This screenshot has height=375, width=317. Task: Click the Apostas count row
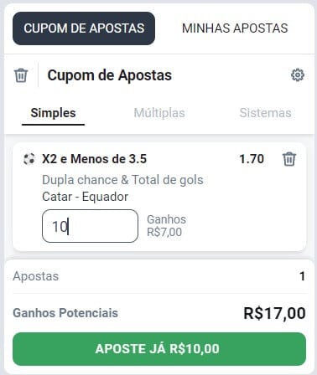159,276
